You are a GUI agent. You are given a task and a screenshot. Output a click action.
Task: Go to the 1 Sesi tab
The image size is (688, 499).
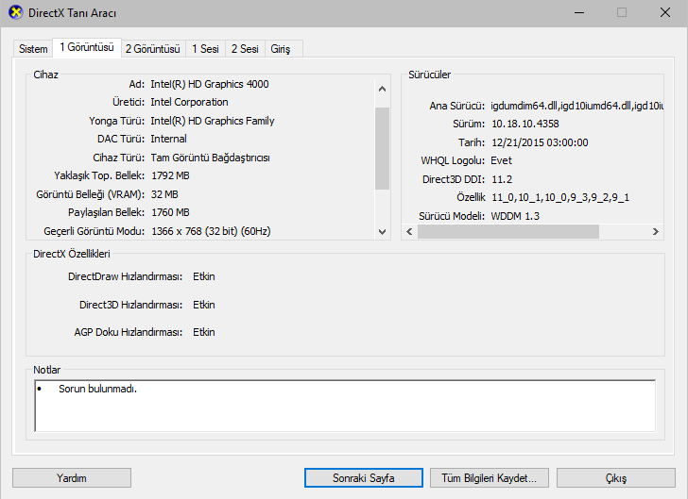click(205, 49)
